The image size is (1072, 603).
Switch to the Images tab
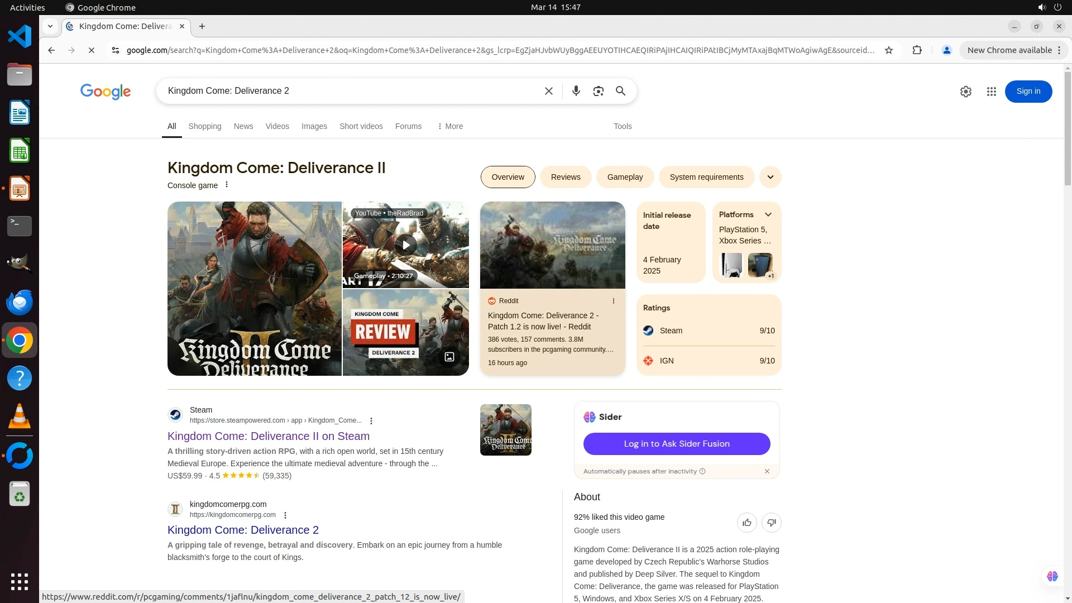coord(314,126)
